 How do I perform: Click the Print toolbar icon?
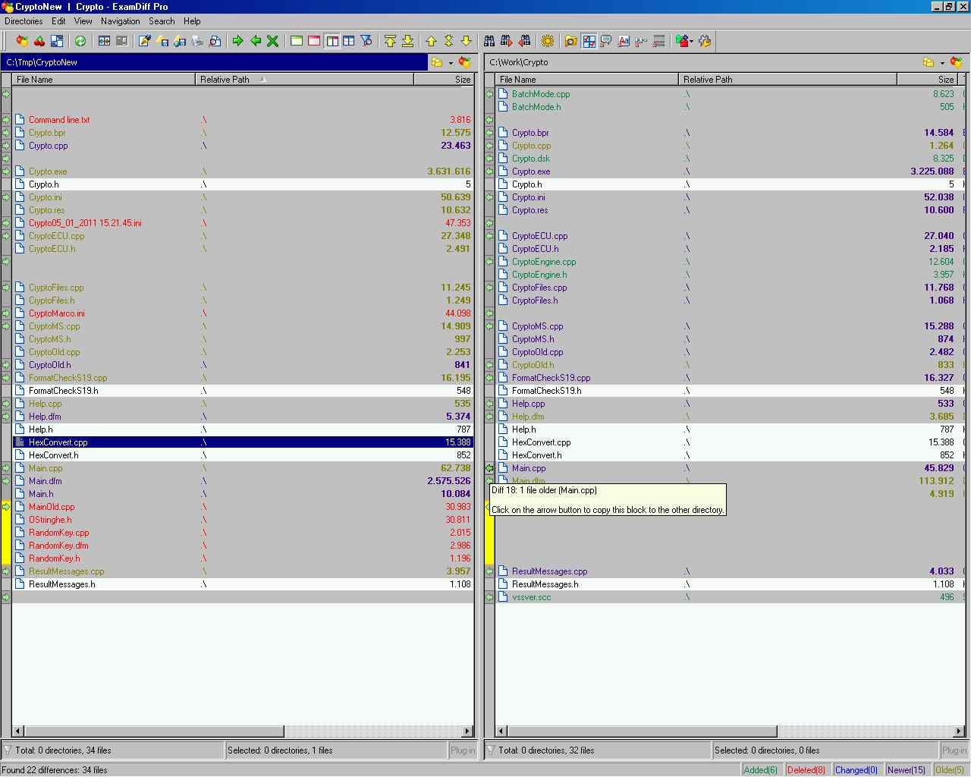(x=197, y=41)
